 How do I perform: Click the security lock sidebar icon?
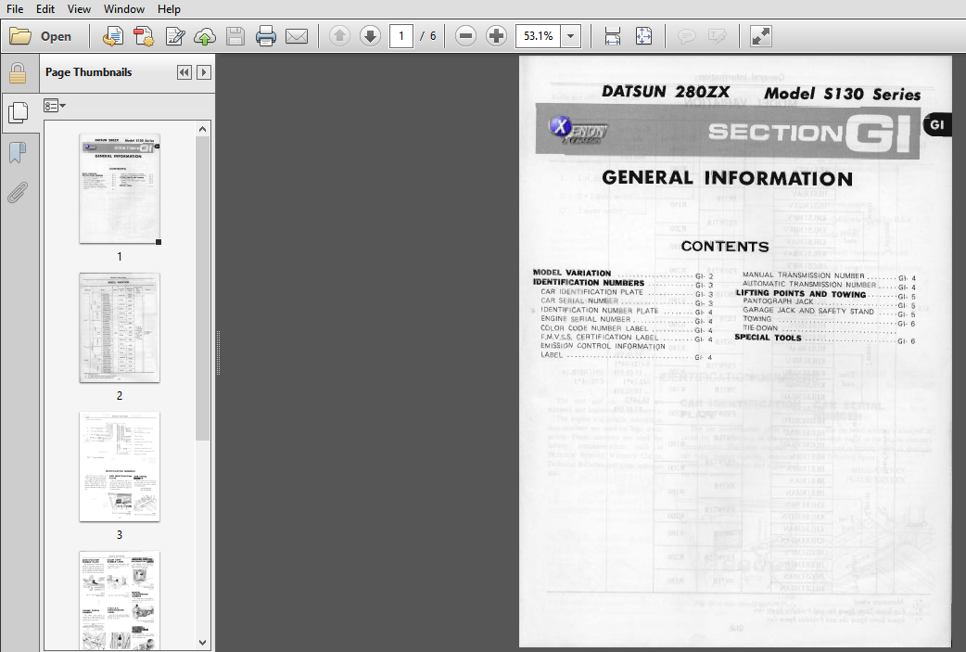[18, 73]
